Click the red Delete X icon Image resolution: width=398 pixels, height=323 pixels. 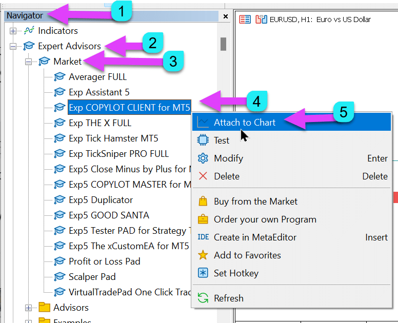click(x=203, y=176)
